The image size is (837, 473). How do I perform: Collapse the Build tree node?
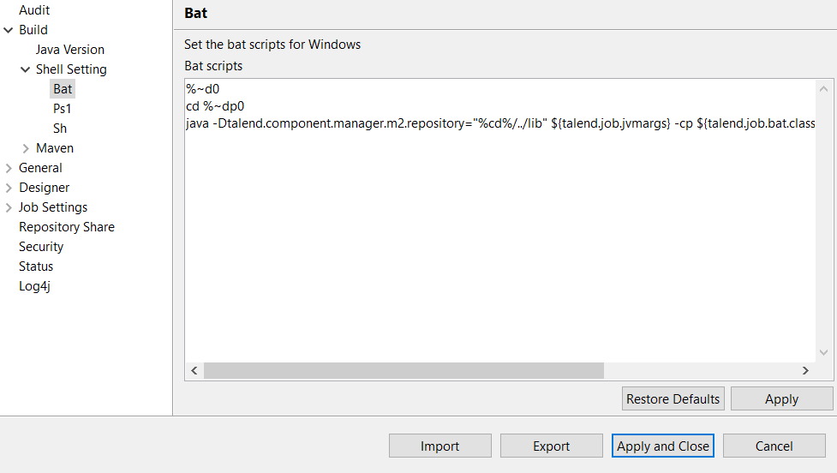tap(9, 30)
